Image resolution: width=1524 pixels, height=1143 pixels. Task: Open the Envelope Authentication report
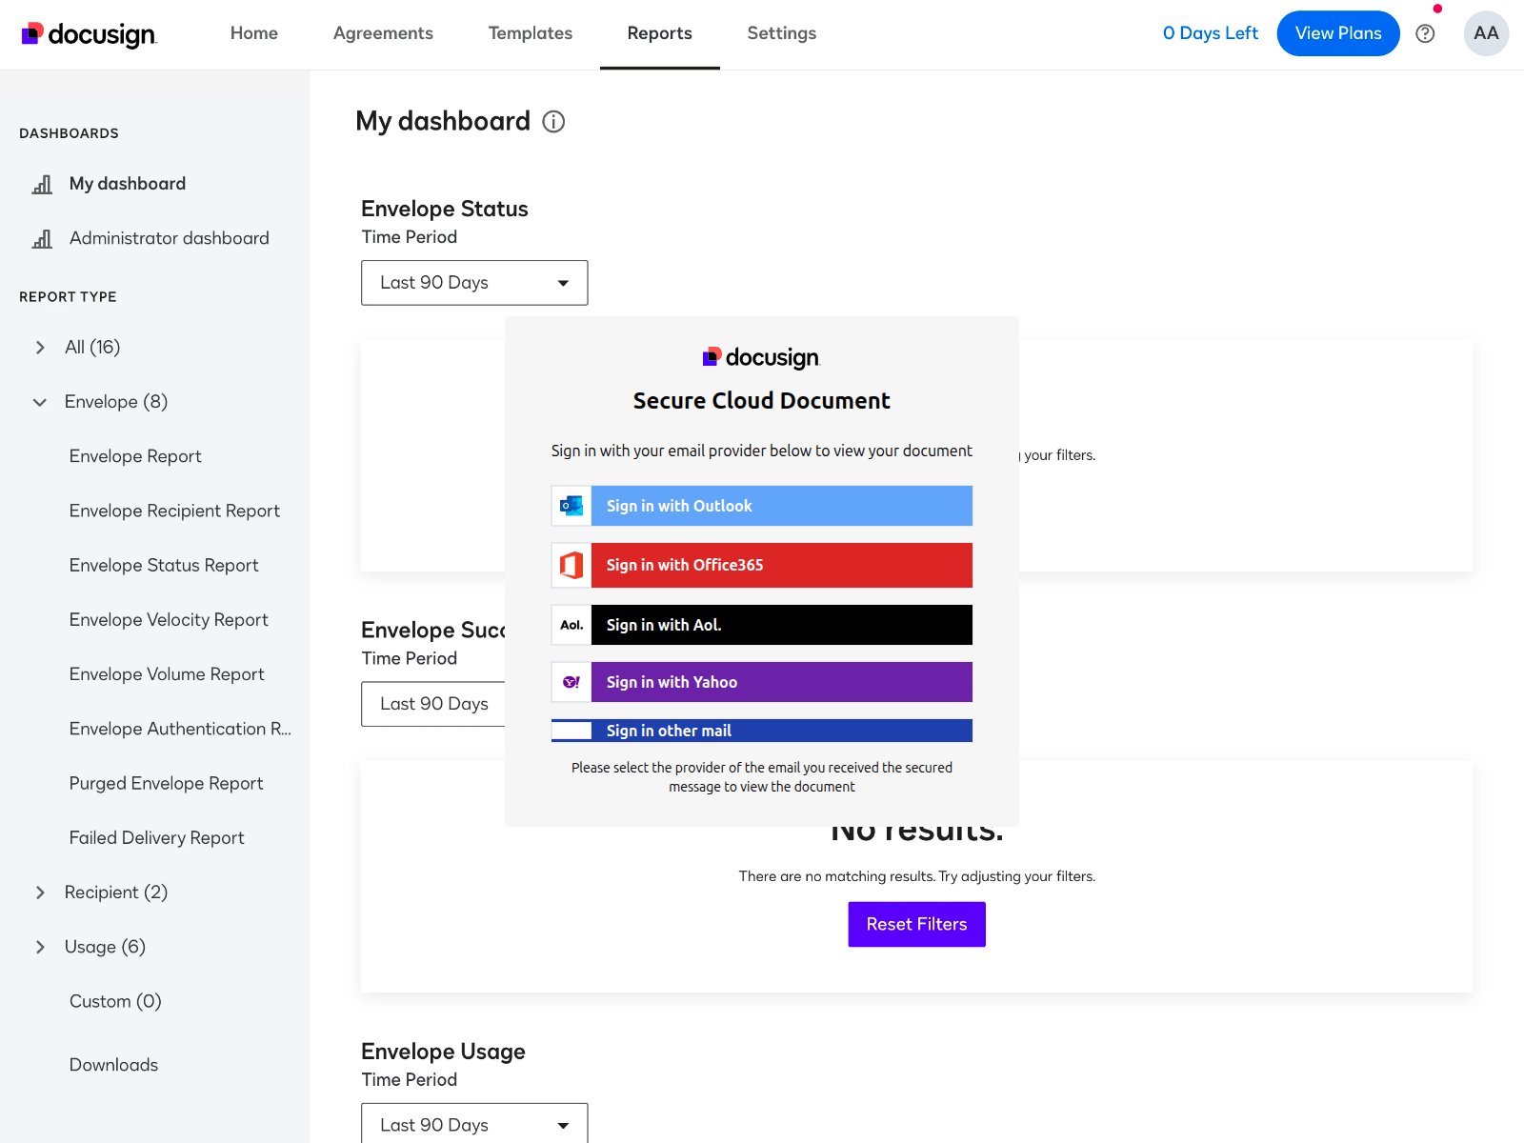pos(180,729)
